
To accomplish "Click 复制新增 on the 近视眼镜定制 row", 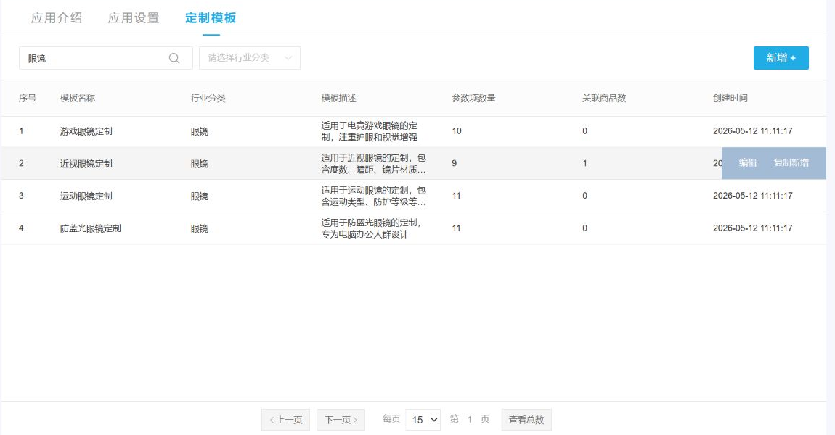I will [x=791, y=162].
